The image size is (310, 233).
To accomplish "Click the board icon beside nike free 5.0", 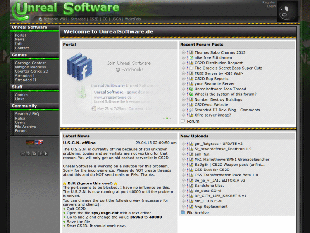I will [191, 57].
